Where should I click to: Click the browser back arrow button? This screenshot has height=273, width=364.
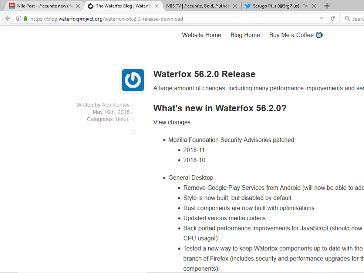point(8,19)
